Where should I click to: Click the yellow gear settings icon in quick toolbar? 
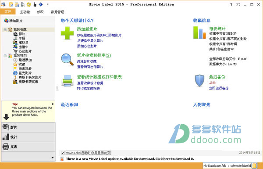28,4
